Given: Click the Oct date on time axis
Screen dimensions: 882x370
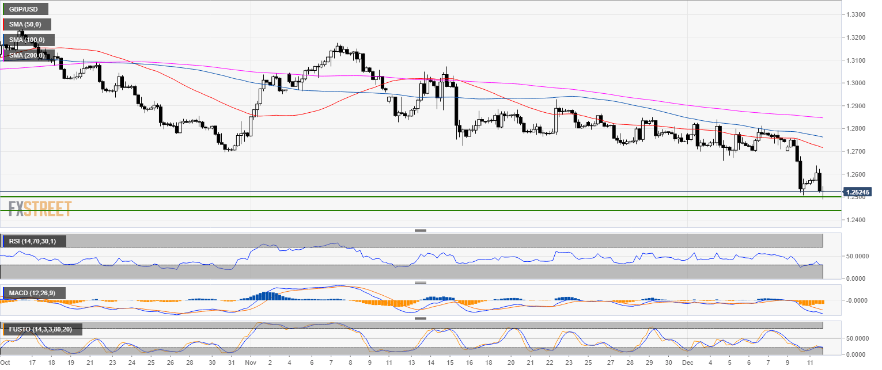Looking at the screenshot, I should [x=6, y=363].
